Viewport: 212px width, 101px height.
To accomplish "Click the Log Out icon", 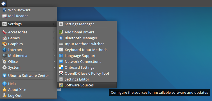I will [x=4, y=95].
